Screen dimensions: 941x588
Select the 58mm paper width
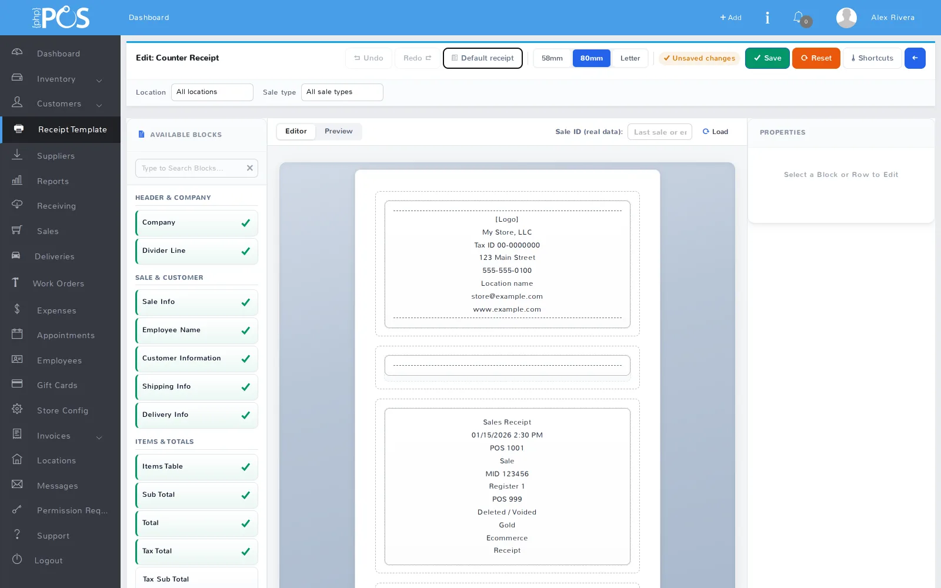pyautogui.click(x=552, y=58)
